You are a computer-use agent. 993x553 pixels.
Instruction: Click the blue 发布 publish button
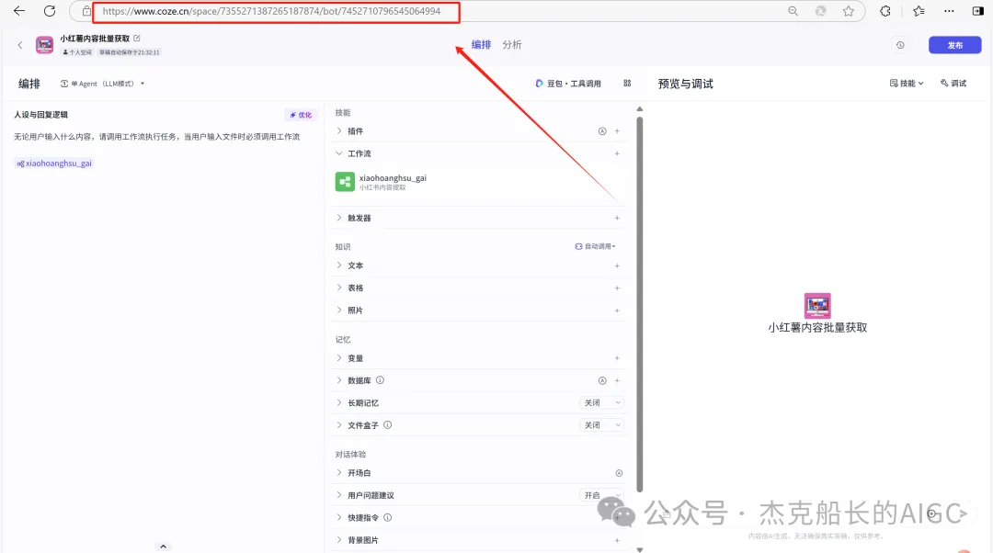(955, 45)
